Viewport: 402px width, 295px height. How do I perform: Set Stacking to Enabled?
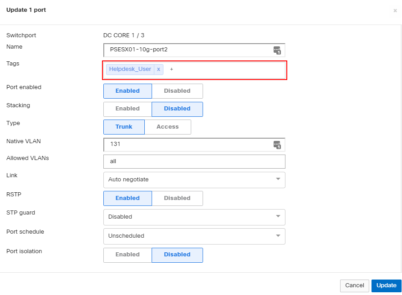coord(127,109)
